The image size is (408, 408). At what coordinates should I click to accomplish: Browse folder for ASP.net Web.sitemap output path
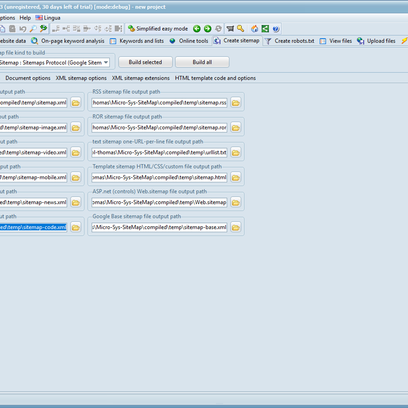tap(236, 202)
